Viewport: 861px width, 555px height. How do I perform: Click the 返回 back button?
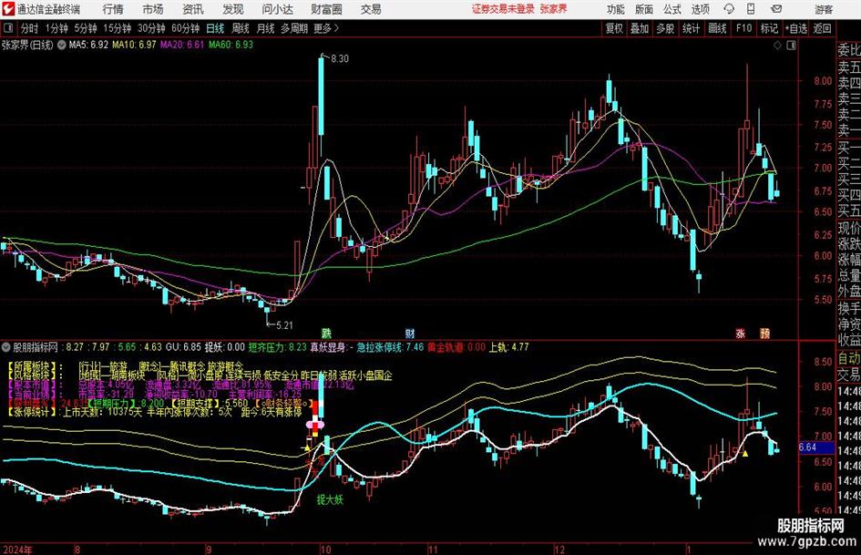coord(822,28)
